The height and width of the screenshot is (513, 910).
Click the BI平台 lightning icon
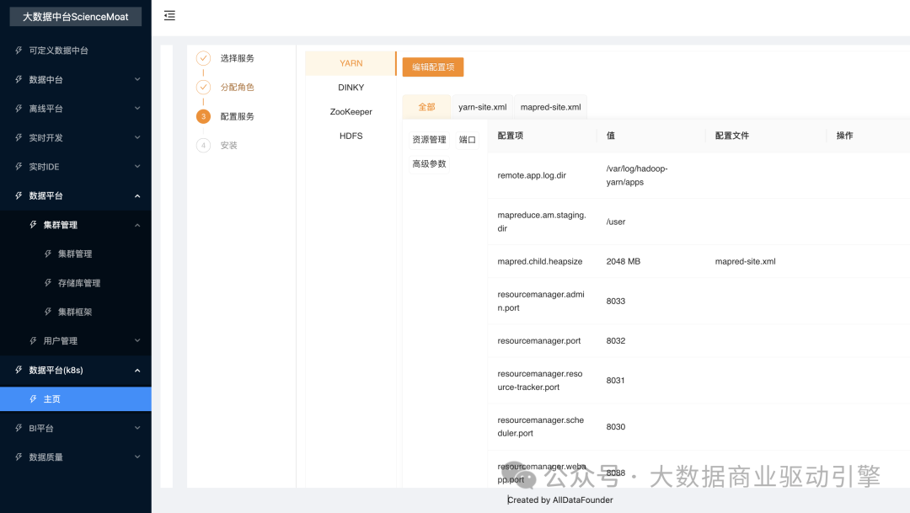[x=19, y=428]
